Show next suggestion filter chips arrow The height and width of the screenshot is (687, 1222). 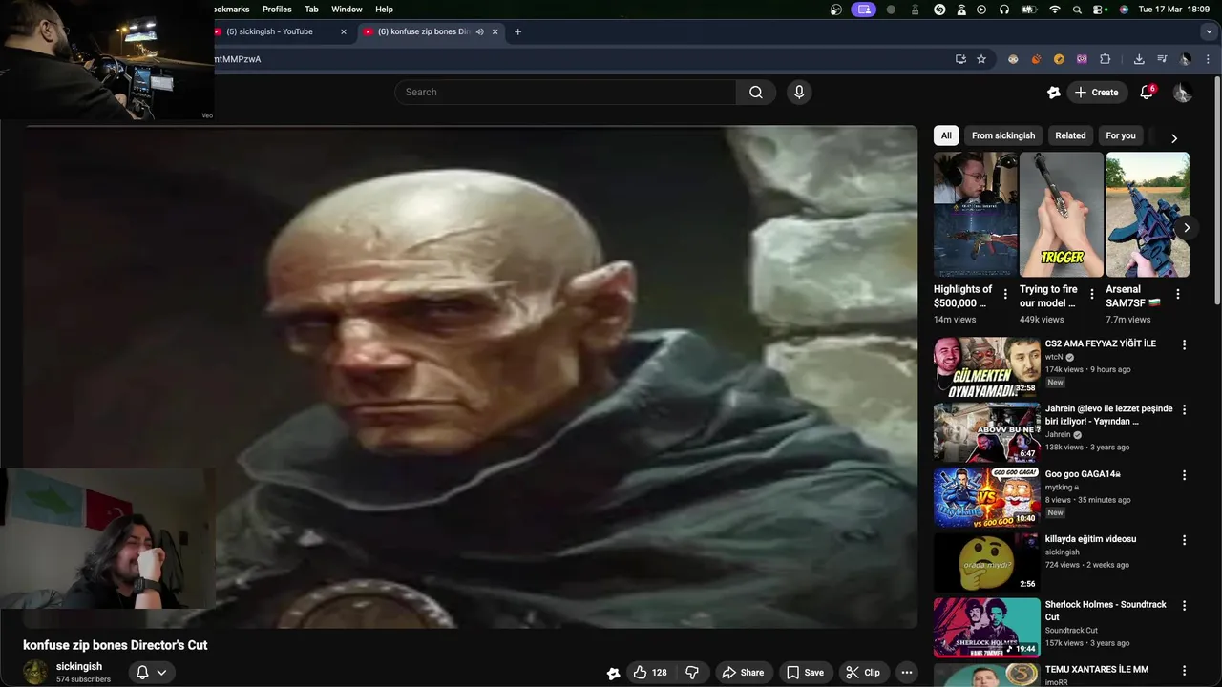click(1173, 138)
